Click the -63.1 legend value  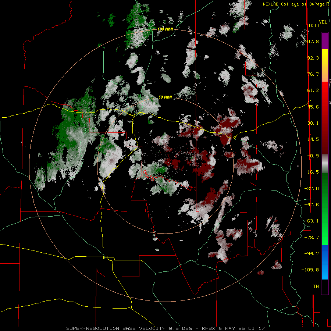pyautogui.click(x=312, y=221)
